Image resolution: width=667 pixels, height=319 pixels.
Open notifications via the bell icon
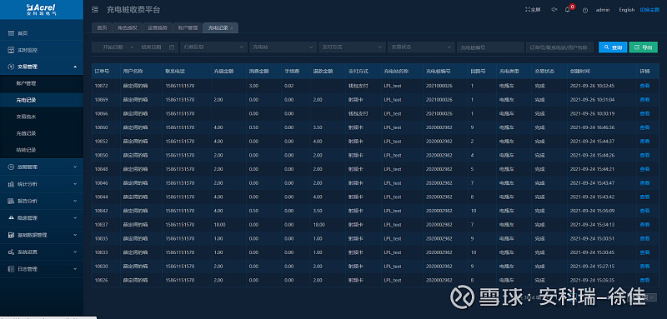tap(568, 10)
